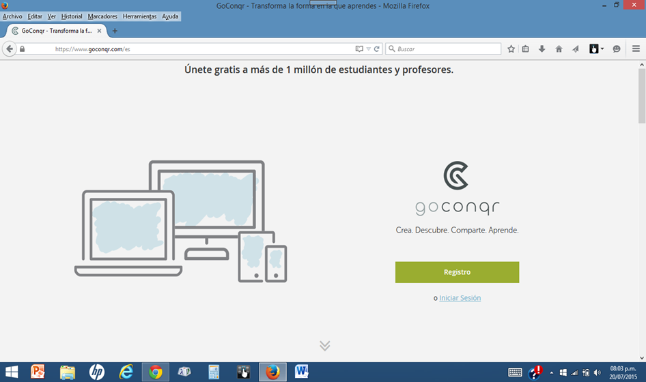Screen dimensions: 646x382
Task: Open the Downloads arrow panel
Action: pos(542,49)
